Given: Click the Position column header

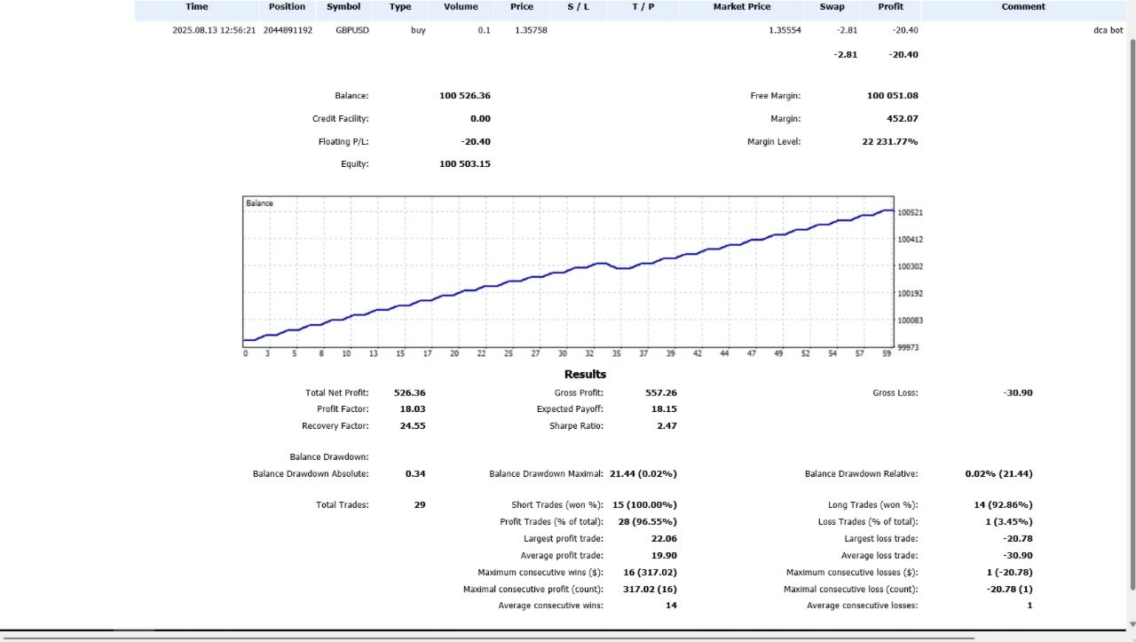Looking at the screenshot, I should pyautogui.click(x=287, y=7).
